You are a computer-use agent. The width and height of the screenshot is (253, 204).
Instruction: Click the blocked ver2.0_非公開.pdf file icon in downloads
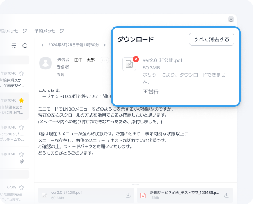pos(130,64)
